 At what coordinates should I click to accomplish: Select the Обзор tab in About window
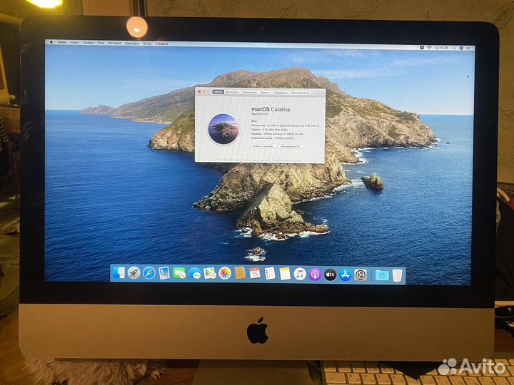(x=218, y=92)
